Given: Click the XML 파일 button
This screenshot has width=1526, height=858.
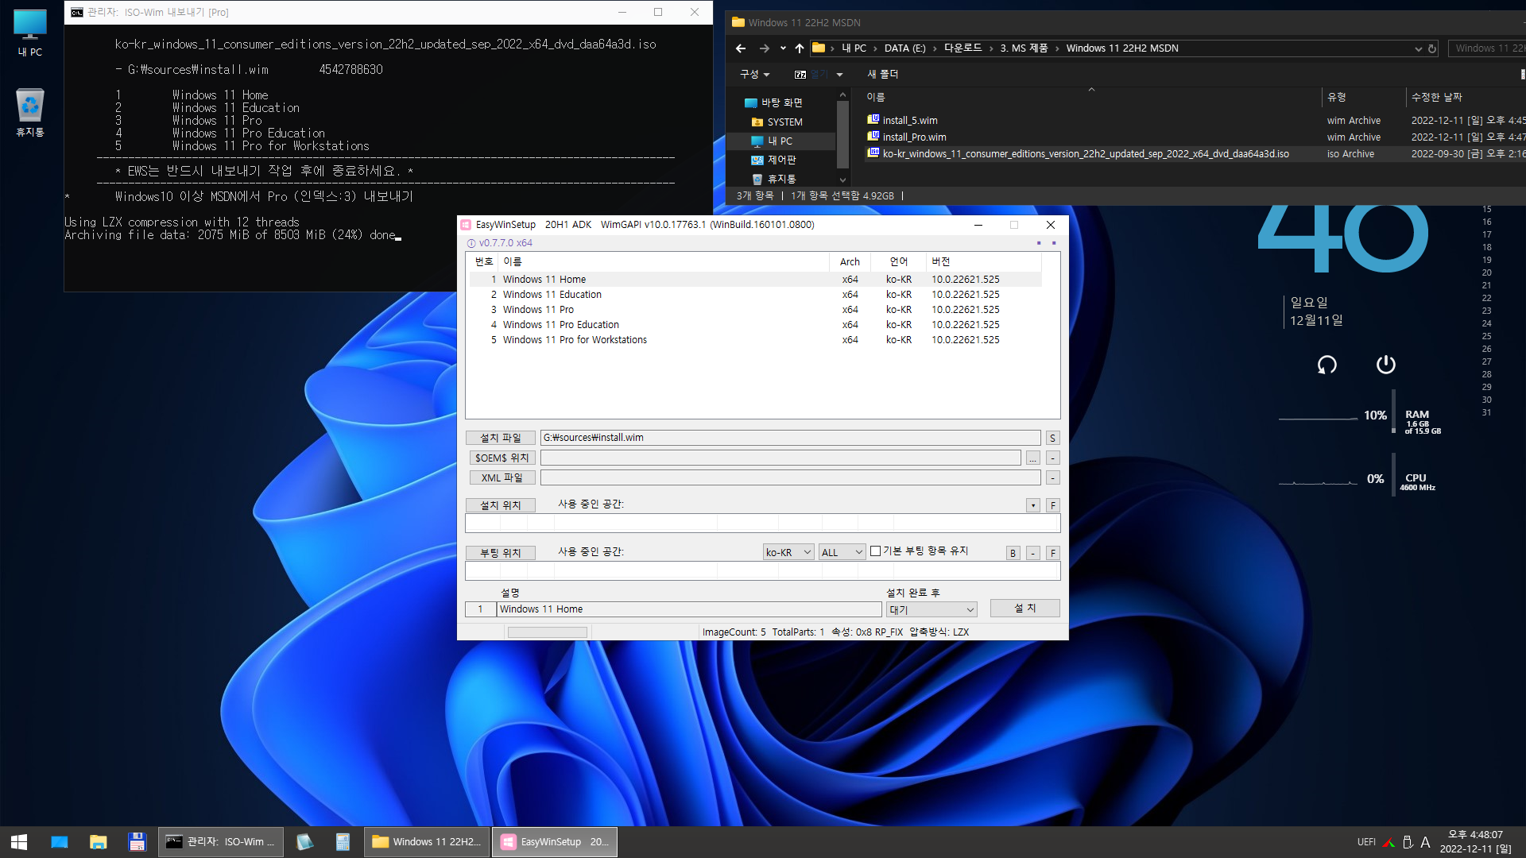Looking at the screenshot, I should click(x=502, y=477).
